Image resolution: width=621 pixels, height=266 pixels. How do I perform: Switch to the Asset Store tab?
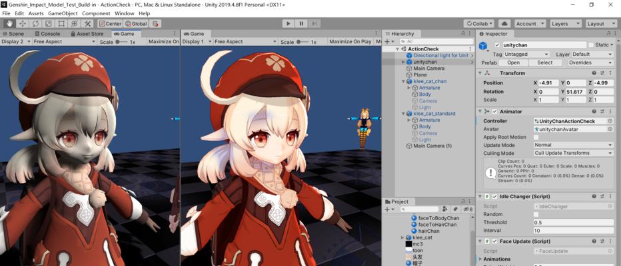pos(87,34)
